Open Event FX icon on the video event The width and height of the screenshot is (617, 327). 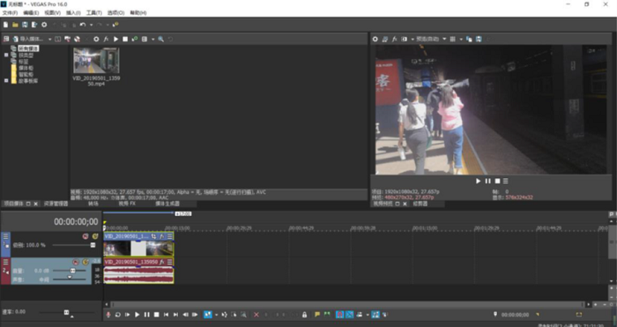point(161,236)
